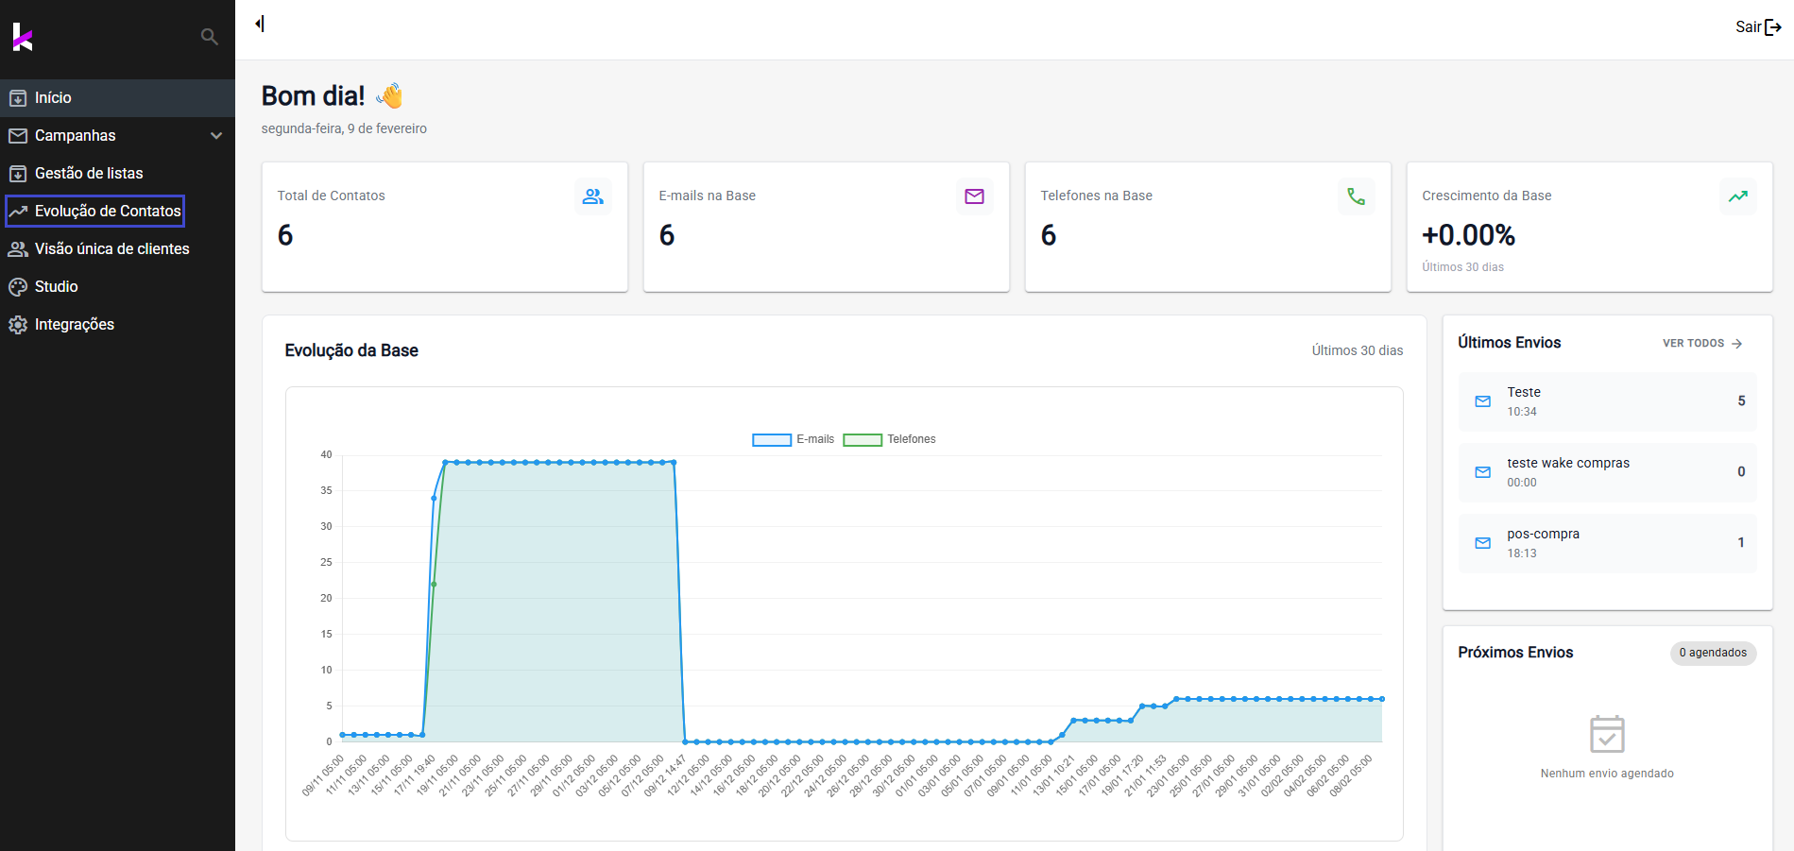Click the contacts people icon in Total de Contatos
The width and height of the screenshot is (1794, 851).
[x=592, y=196]
